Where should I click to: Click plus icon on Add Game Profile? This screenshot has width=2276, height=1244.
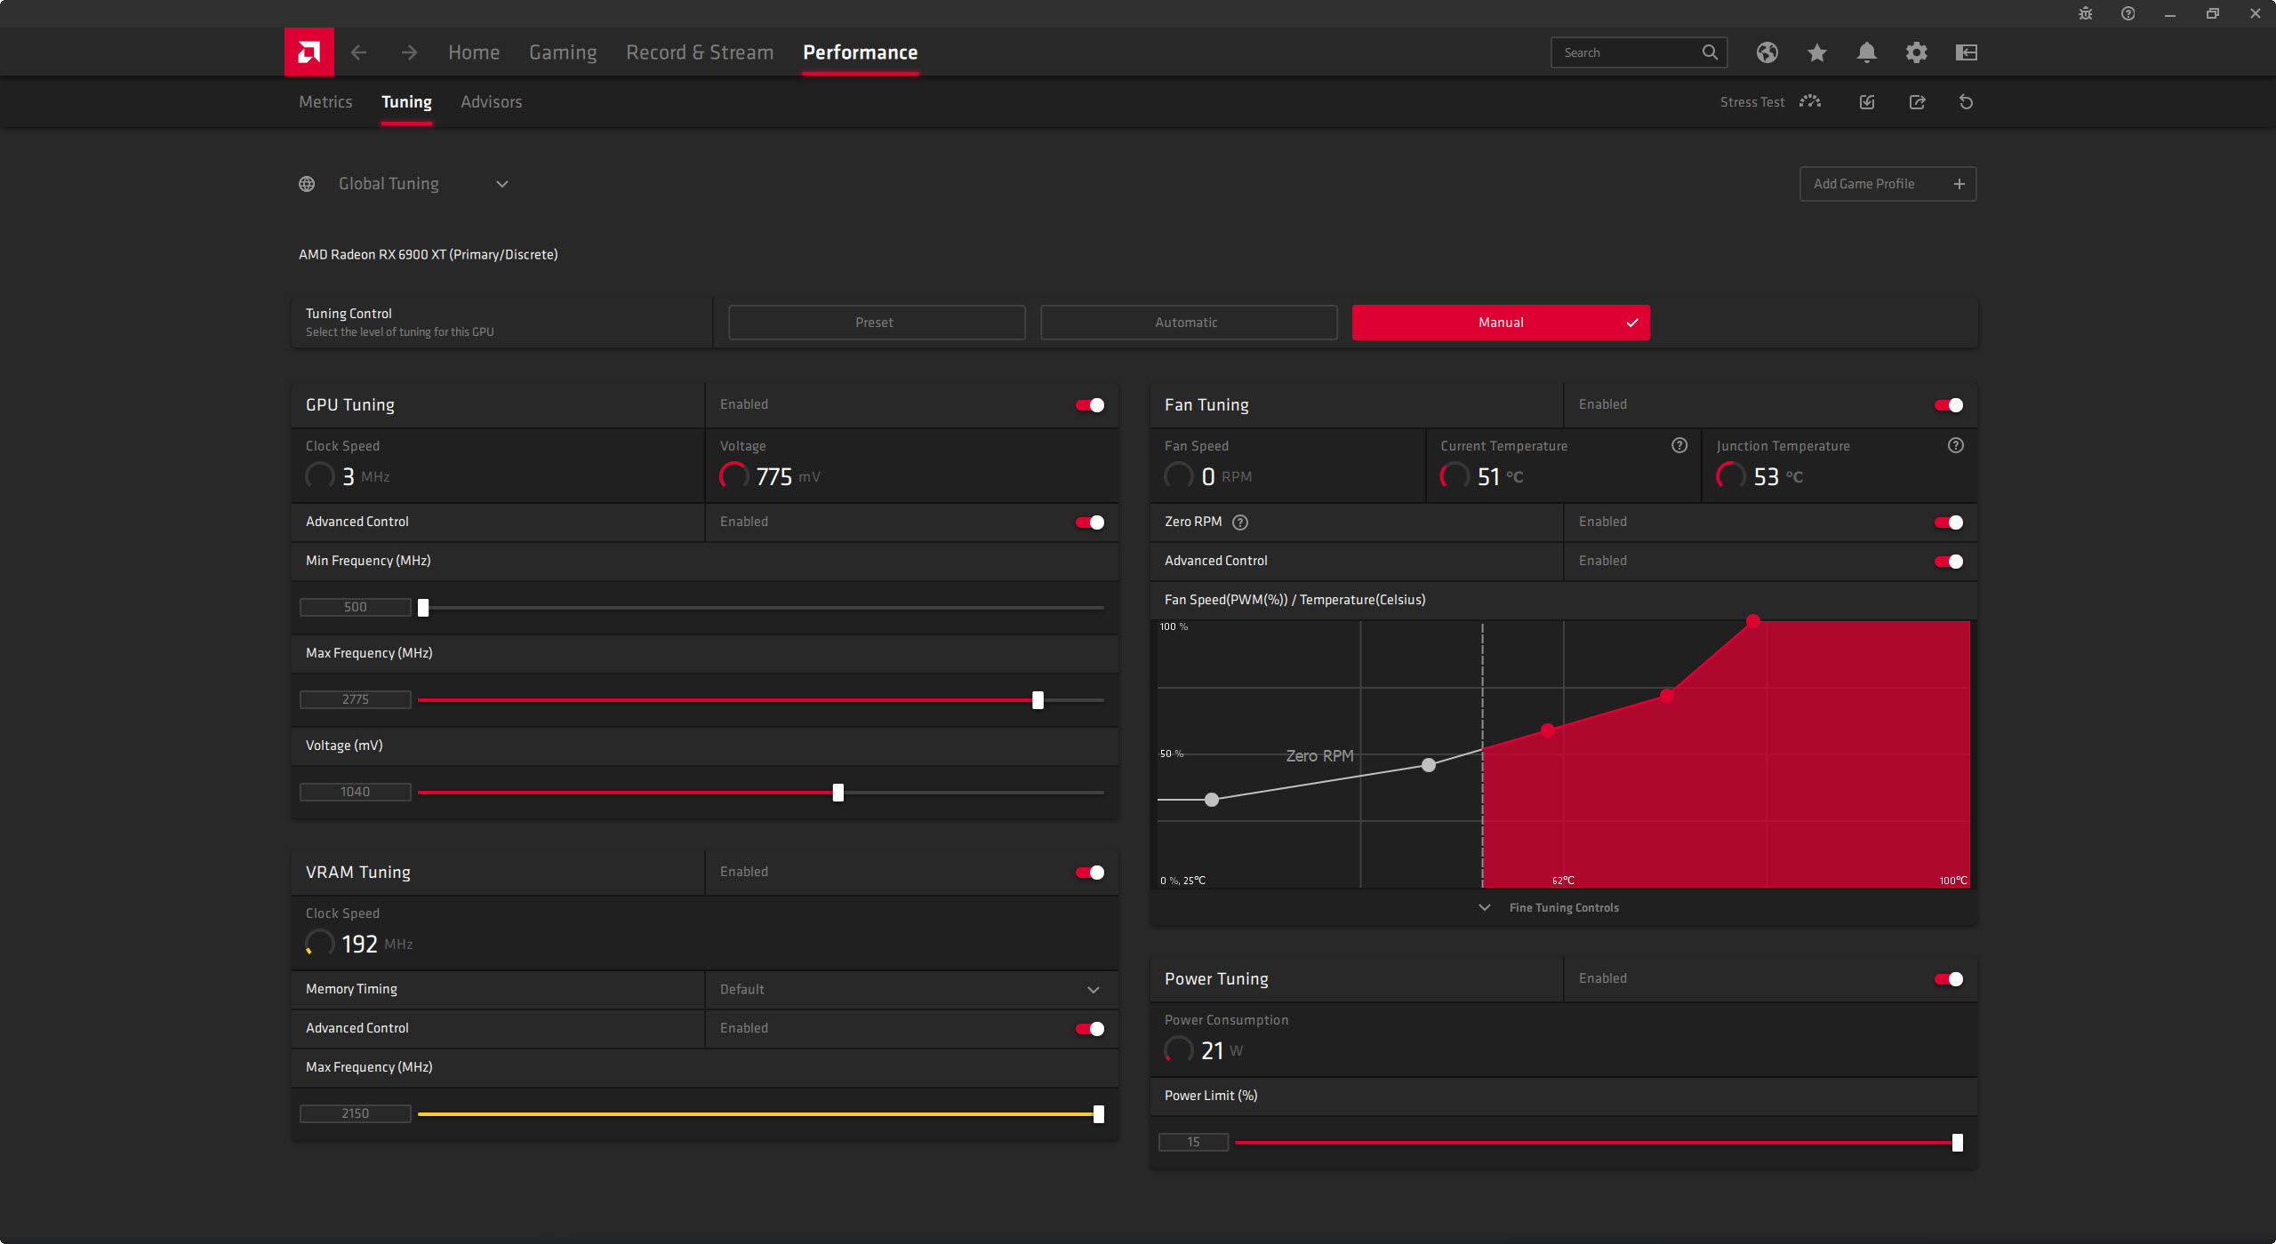pos(1959,184)
